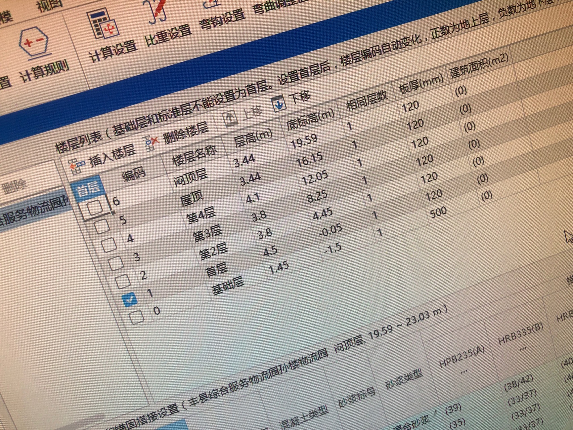
Task: Select the 闷顶层 floor name cell
Action: tap(191, 178)
